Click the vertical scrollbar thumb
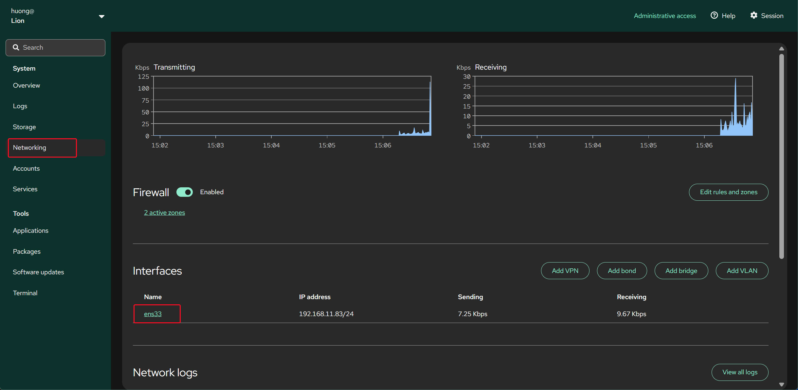798x390 pixels. 781,157
